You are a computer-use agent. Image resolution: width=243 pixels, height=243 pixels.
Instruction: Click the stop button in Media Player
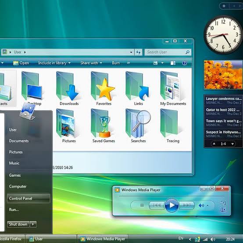coord(142,205)
